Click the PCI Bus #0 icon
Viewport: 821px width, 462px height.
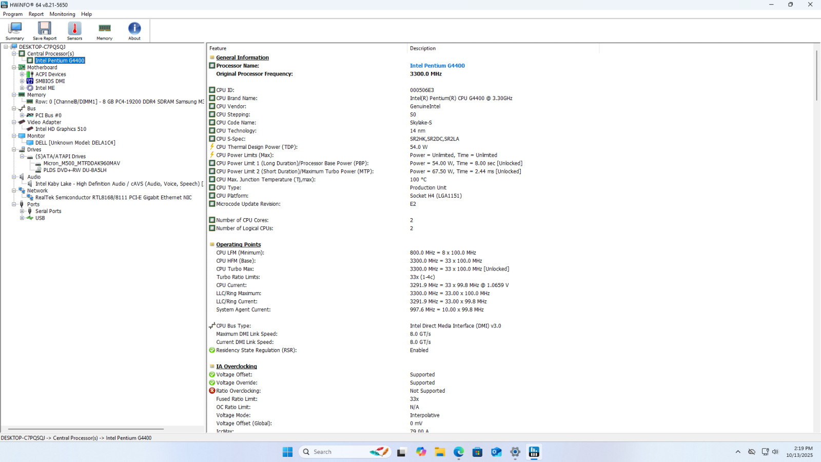pos(30,115)
